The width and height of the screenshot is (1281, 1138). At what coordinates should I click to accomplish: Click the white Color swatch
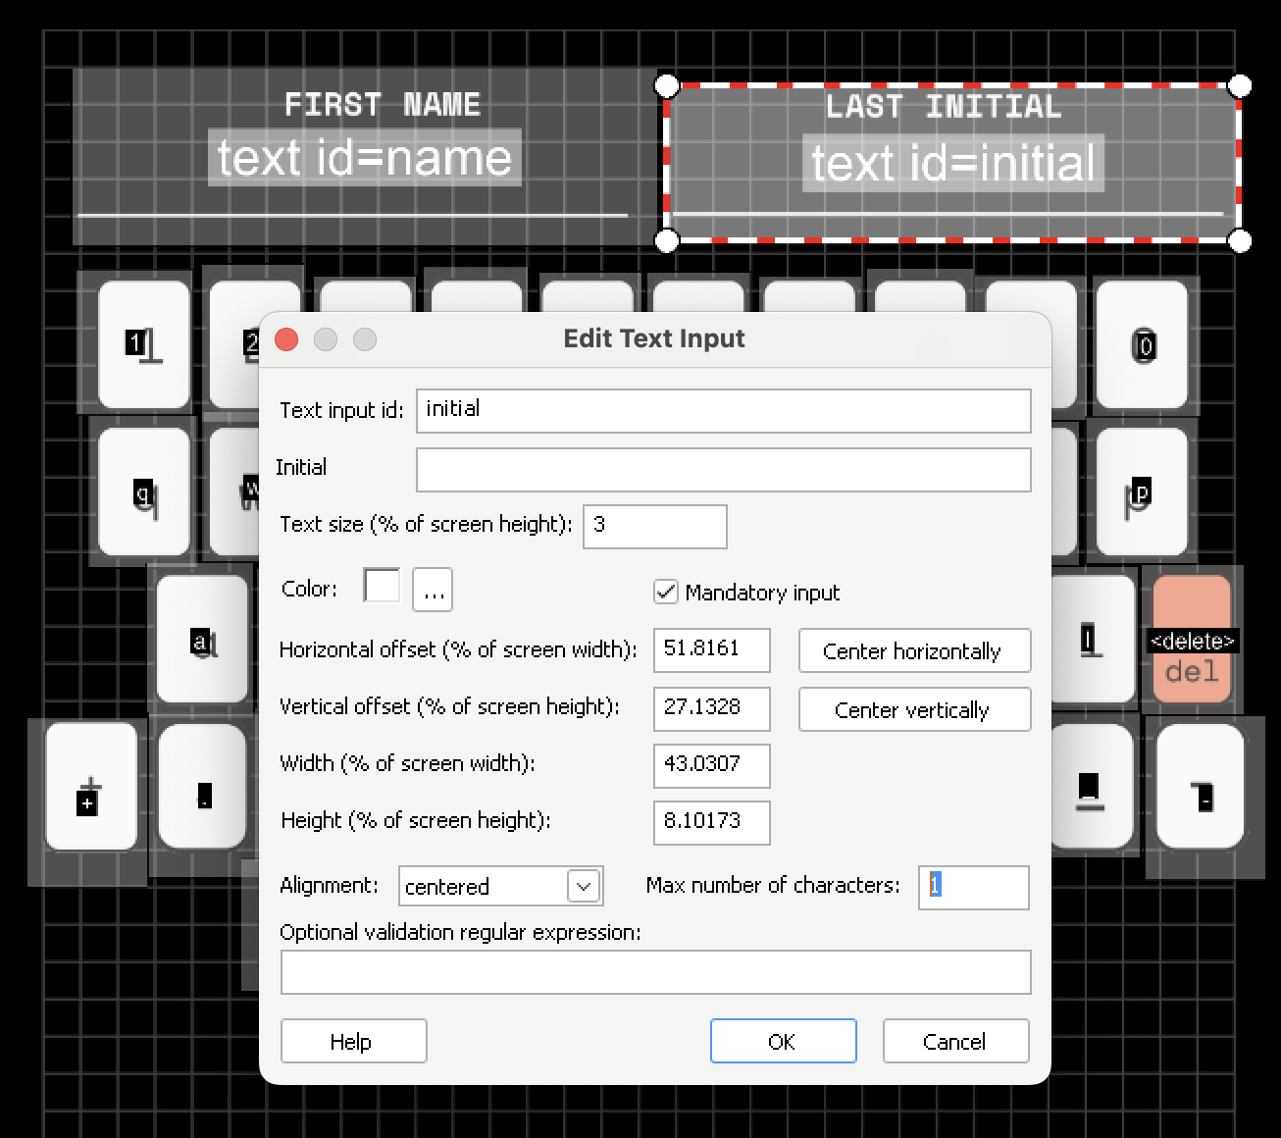(x=382, y=588)
